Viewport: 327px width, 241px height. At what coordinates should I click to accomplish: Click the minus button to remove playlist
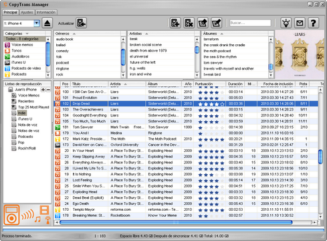[x=48, y=90]
